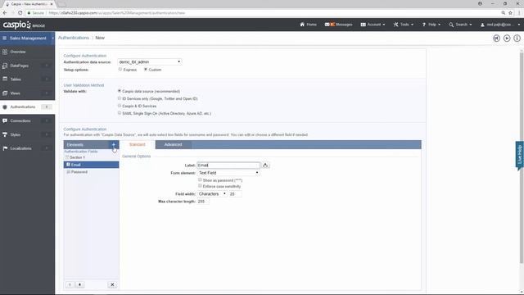Image resolution: width=524 pixels, height=295 pixels.
Task: Open DataPages in the sidebar
Action: click(x=27, y=66)
